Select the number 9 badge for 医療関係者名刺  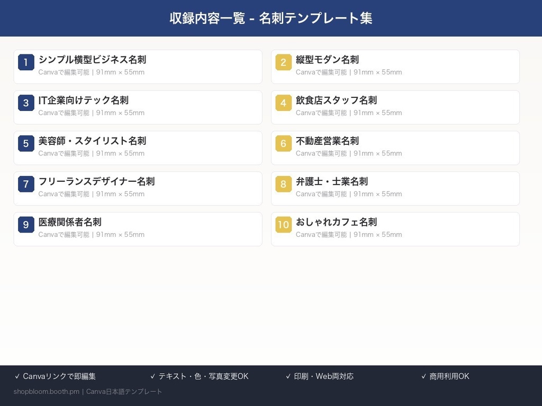point(26,225)
